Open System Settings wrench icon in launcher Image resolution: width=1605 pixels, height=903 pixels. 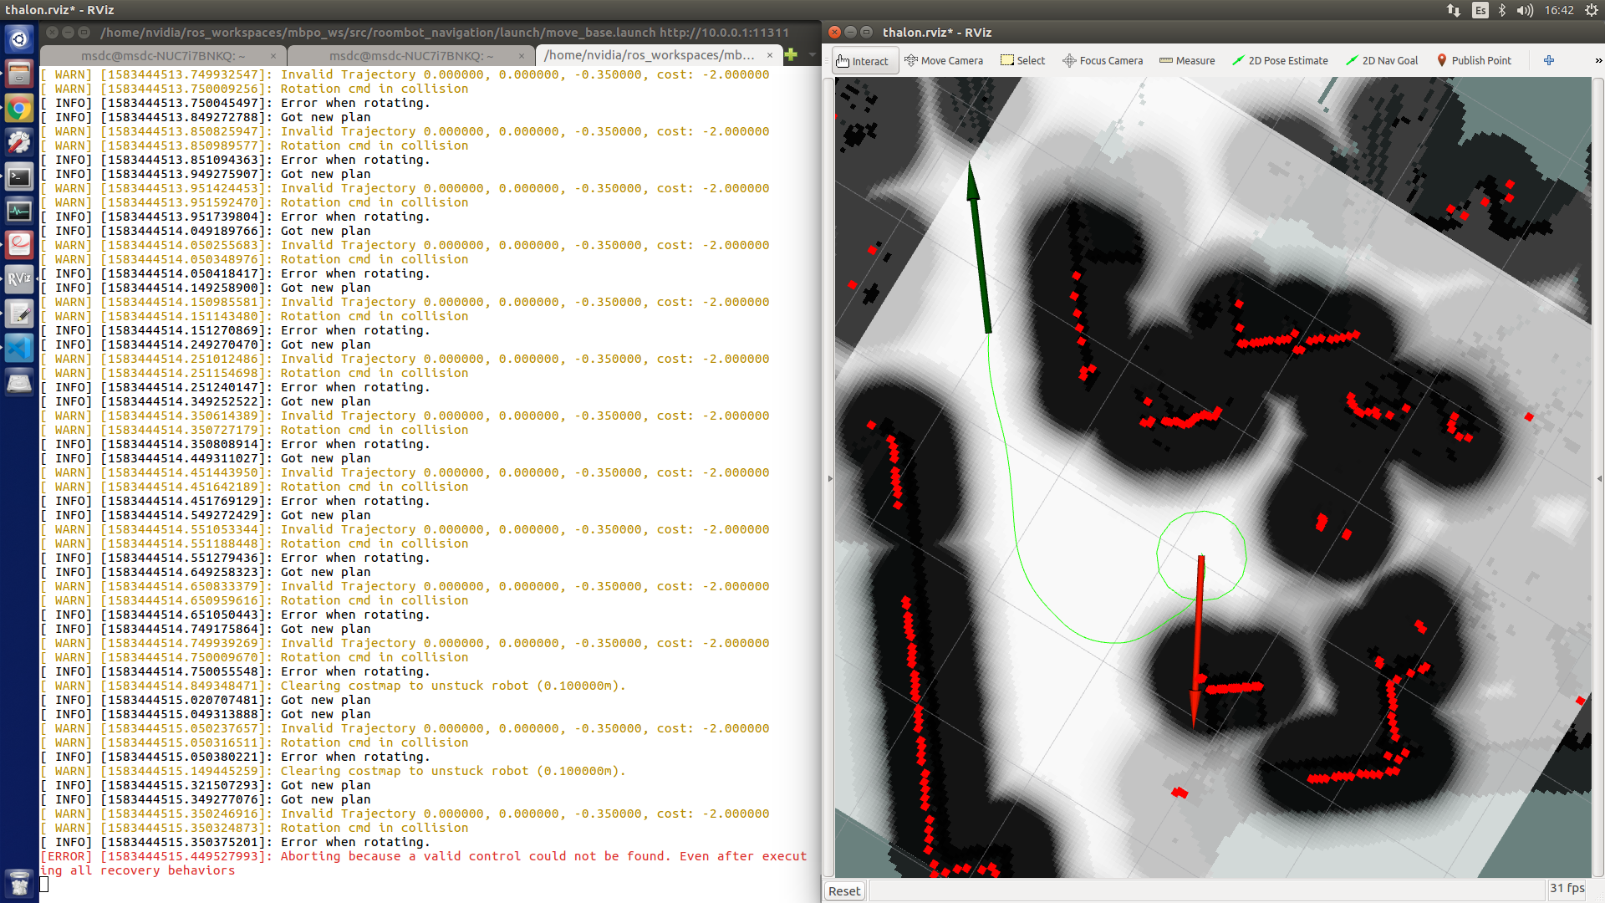[x=19, y=143]
